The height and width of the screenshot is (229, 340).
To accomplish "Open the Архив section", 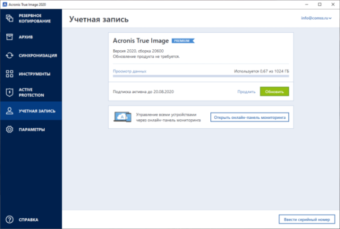I will (x=31, y=37).
